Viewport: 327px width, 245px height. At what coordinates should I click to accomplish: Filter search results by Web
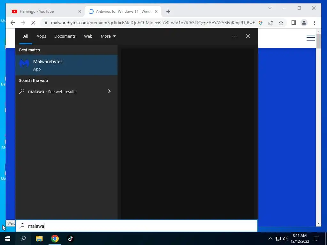tap(88, 36)
